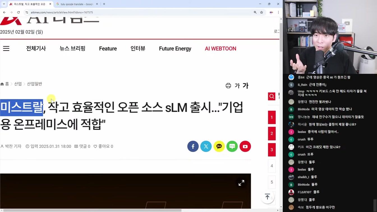
Task: Jump to top with arrow button
Action: pos(267,197)
